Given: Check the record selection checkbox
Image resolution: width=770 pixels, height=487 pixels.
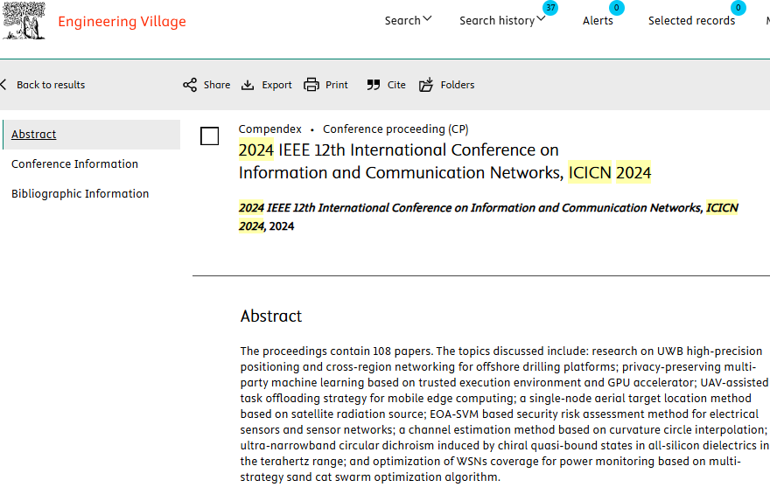Looking at the screenshot, I should point(210,136).
